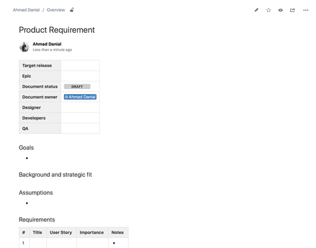Toggle the watch page eye icon

(281, 10)
